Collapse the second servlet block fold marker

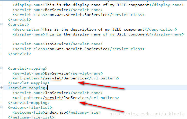(1, 24)
